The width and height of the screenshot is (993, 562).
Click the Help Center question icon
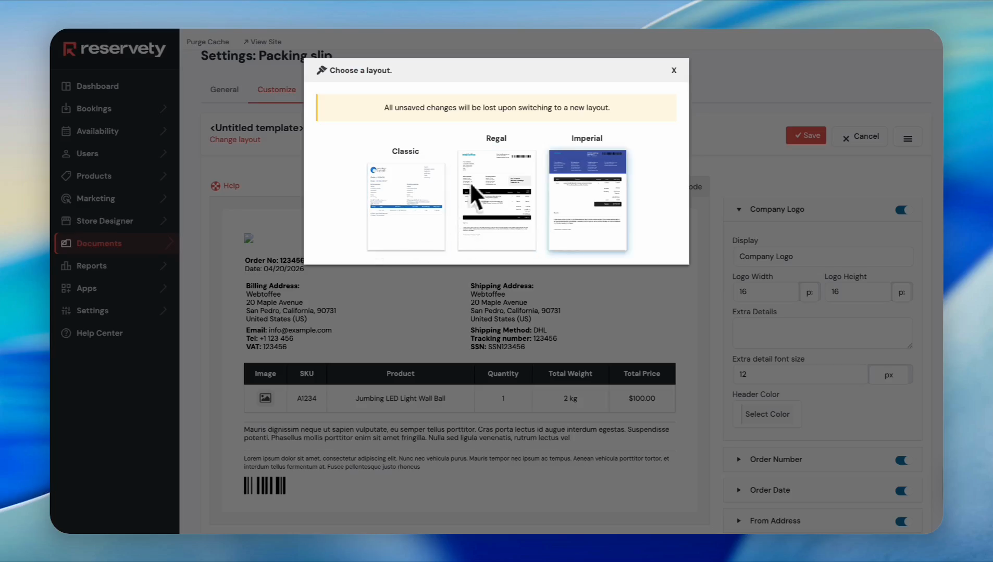click(66, 333)
